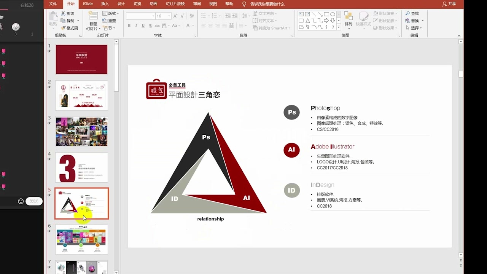
Task: Switch to the Insert (插入) tab
Action: [x=105, y=4]
